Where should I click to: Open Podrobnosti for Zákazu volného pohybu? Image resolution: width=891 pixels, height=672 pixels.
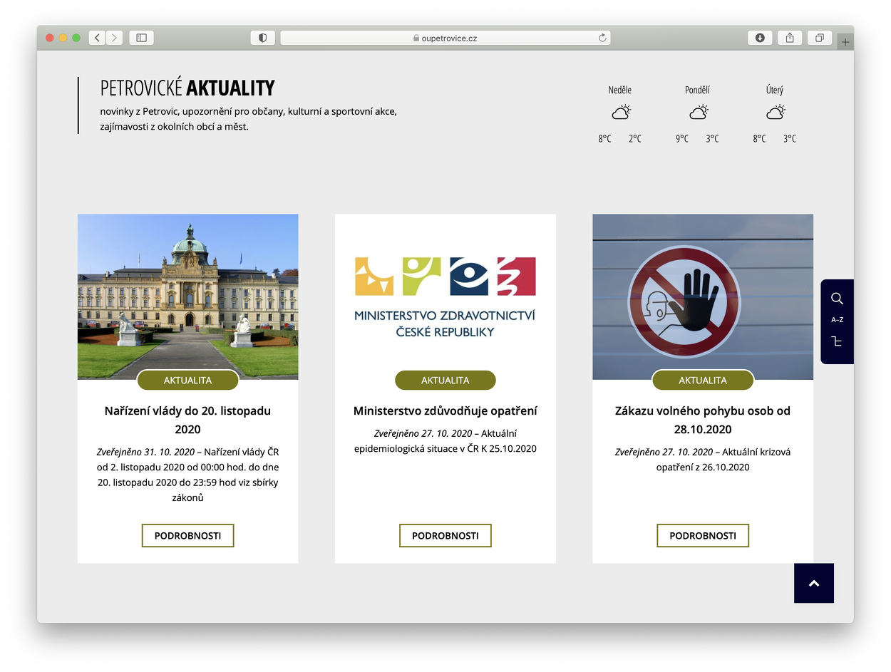pyautogui.click(x=702, y=535)
